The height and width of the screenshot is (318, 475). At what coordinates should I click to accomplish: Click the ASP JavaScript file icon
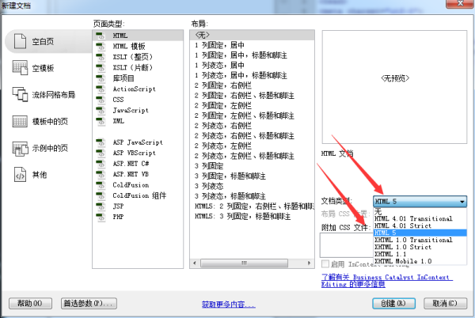(x=101, y=142)
